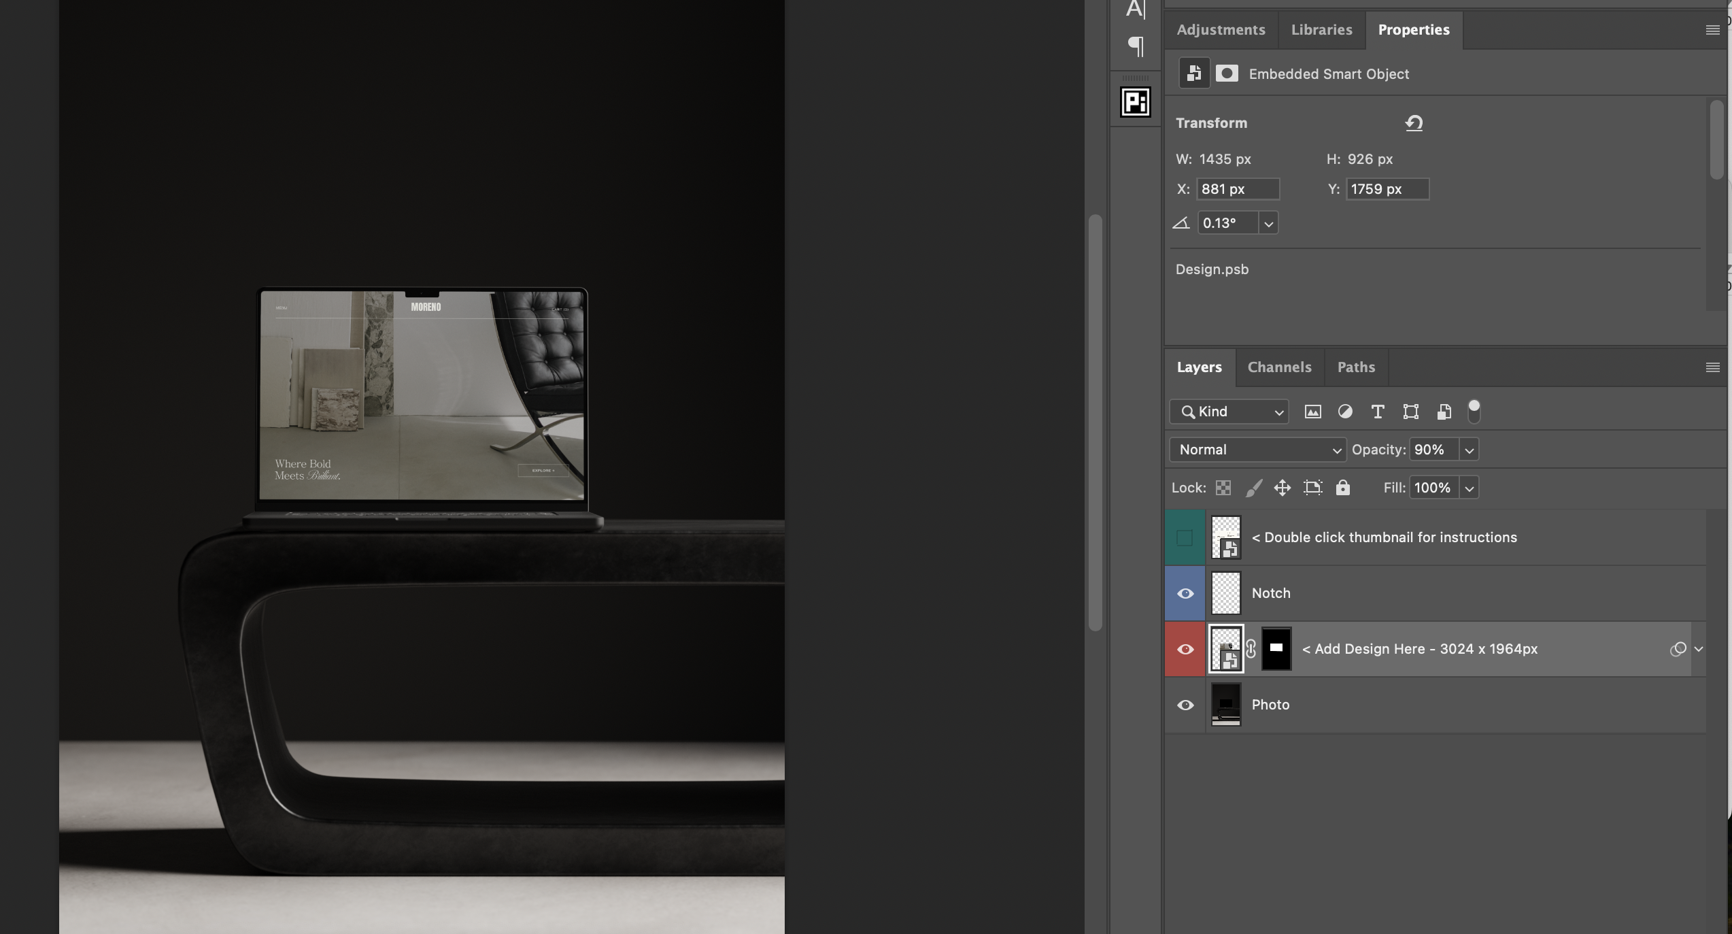Open the Paragraph panel icon
Screen dimensions: 1732x934
coord(1135,46)
